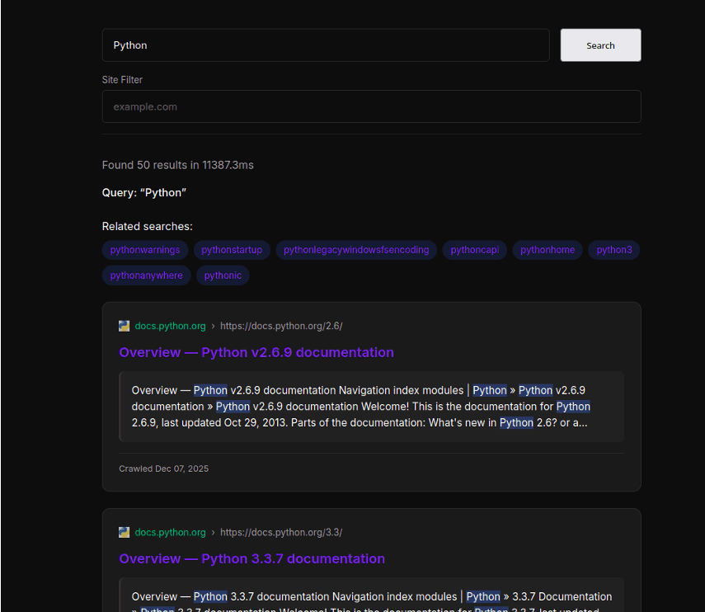705x612 pixels.
Task: Open Overview — Python v2.6.9 documentation link
Action: click(x=256, y=352)
